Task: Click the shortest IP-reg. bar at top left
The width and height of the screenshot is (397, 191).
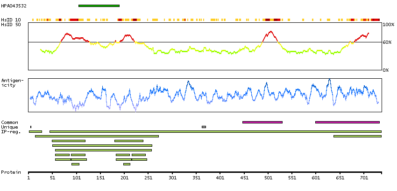Action: 35,131
